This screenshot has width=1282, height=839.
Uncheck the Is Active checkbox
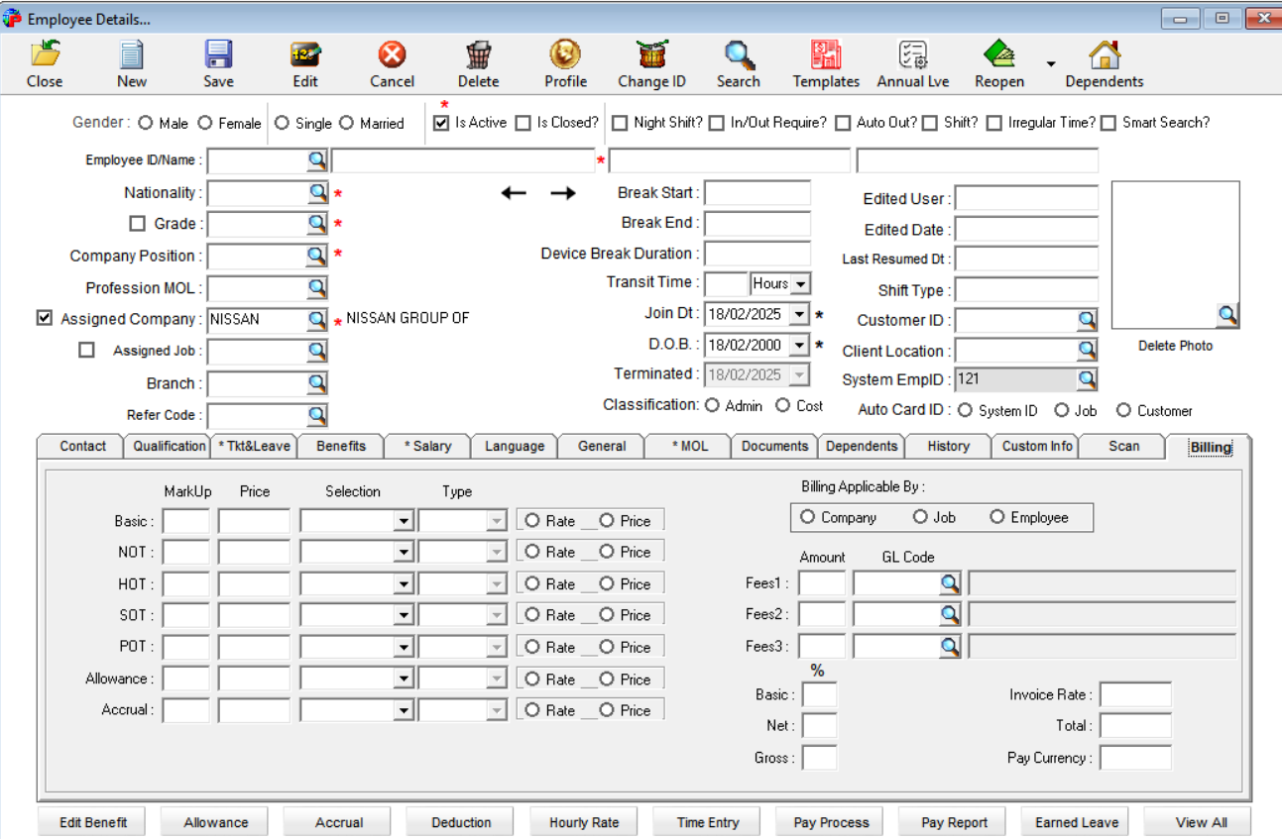tap(441, 123)
